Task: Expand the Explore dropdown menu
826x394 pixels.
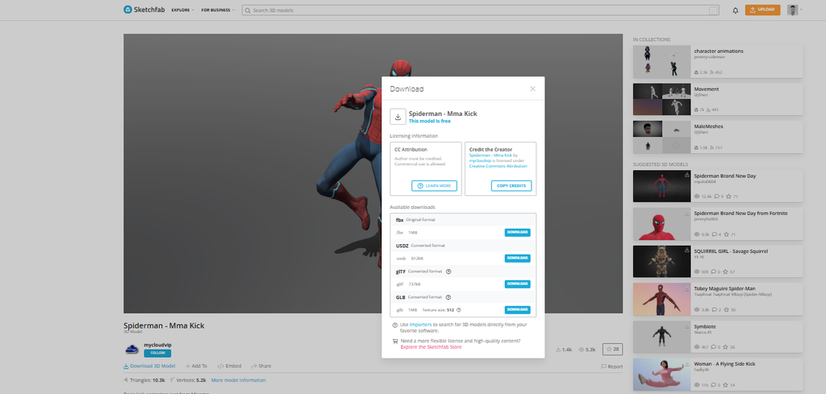Action: pos(182,10)
